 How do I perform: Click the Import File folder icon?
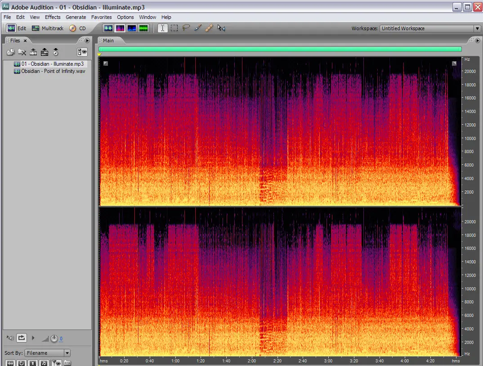(10, 52)
